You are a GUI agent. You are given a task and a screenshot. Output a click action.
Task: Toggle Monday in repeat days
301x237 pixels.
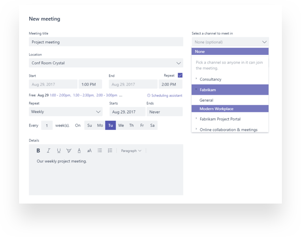click(100, 125)
